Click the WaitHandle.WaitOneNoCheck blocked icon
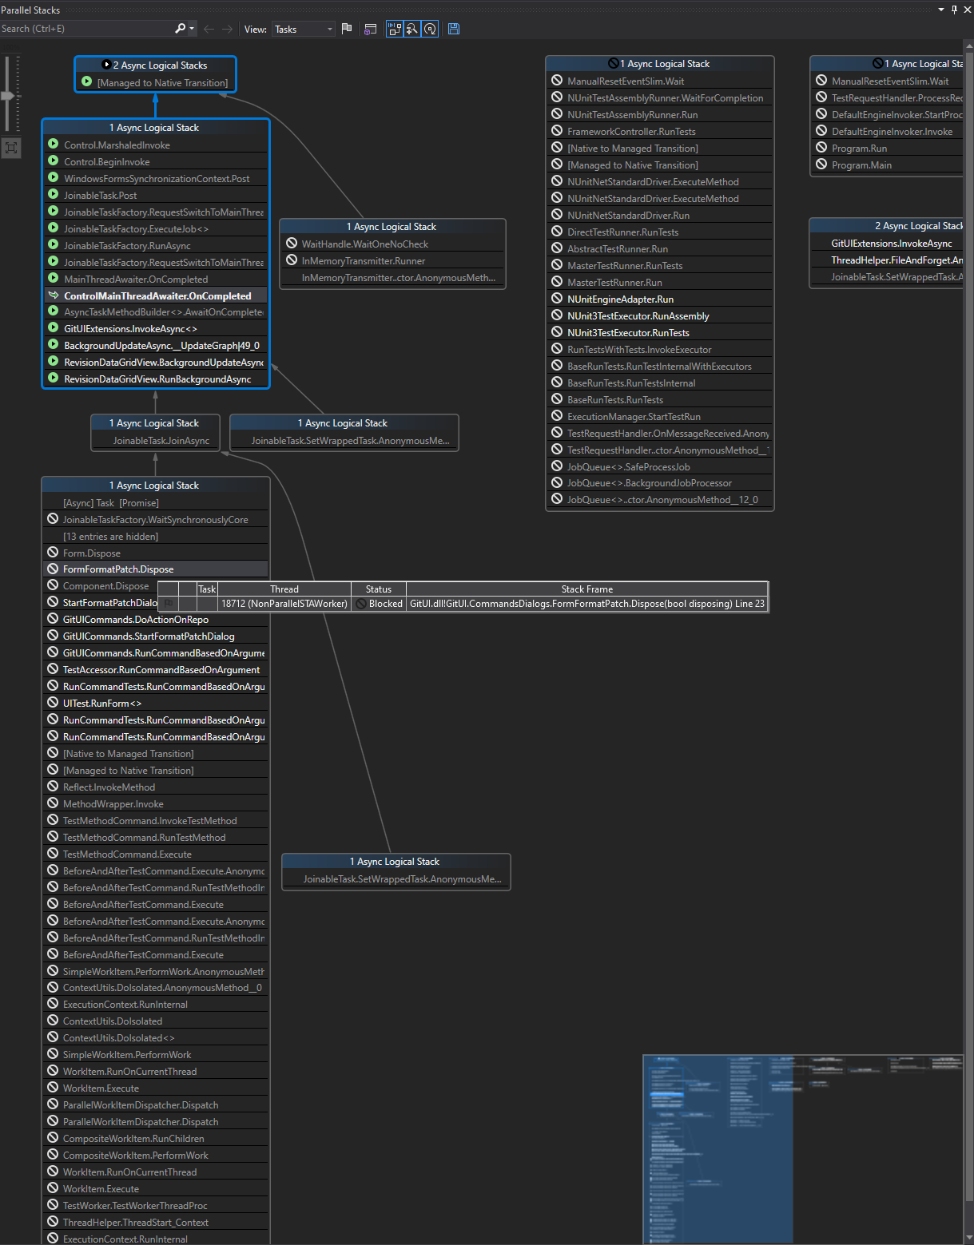Screen dimensions: 974x1245 [292, 244]
